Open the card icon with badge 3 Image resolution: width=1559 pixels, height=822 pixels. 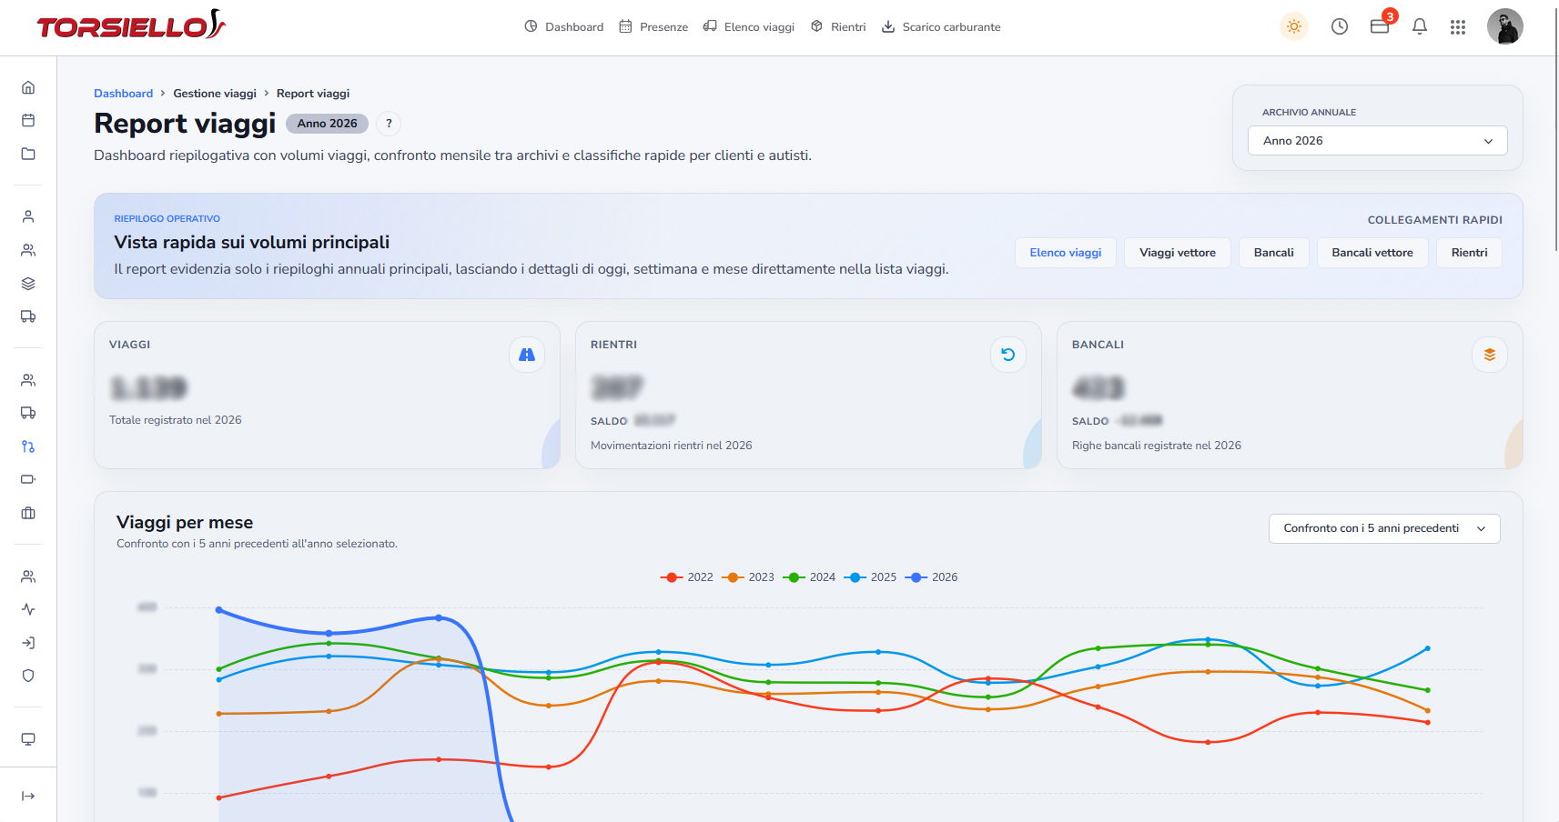click(1380, 26)
